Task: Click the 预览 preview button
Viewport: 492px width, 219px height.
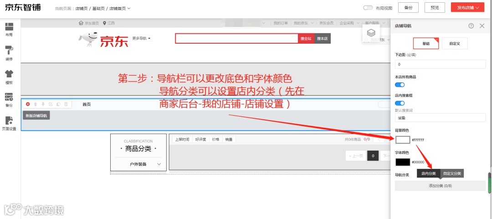Action: (435, 8)
